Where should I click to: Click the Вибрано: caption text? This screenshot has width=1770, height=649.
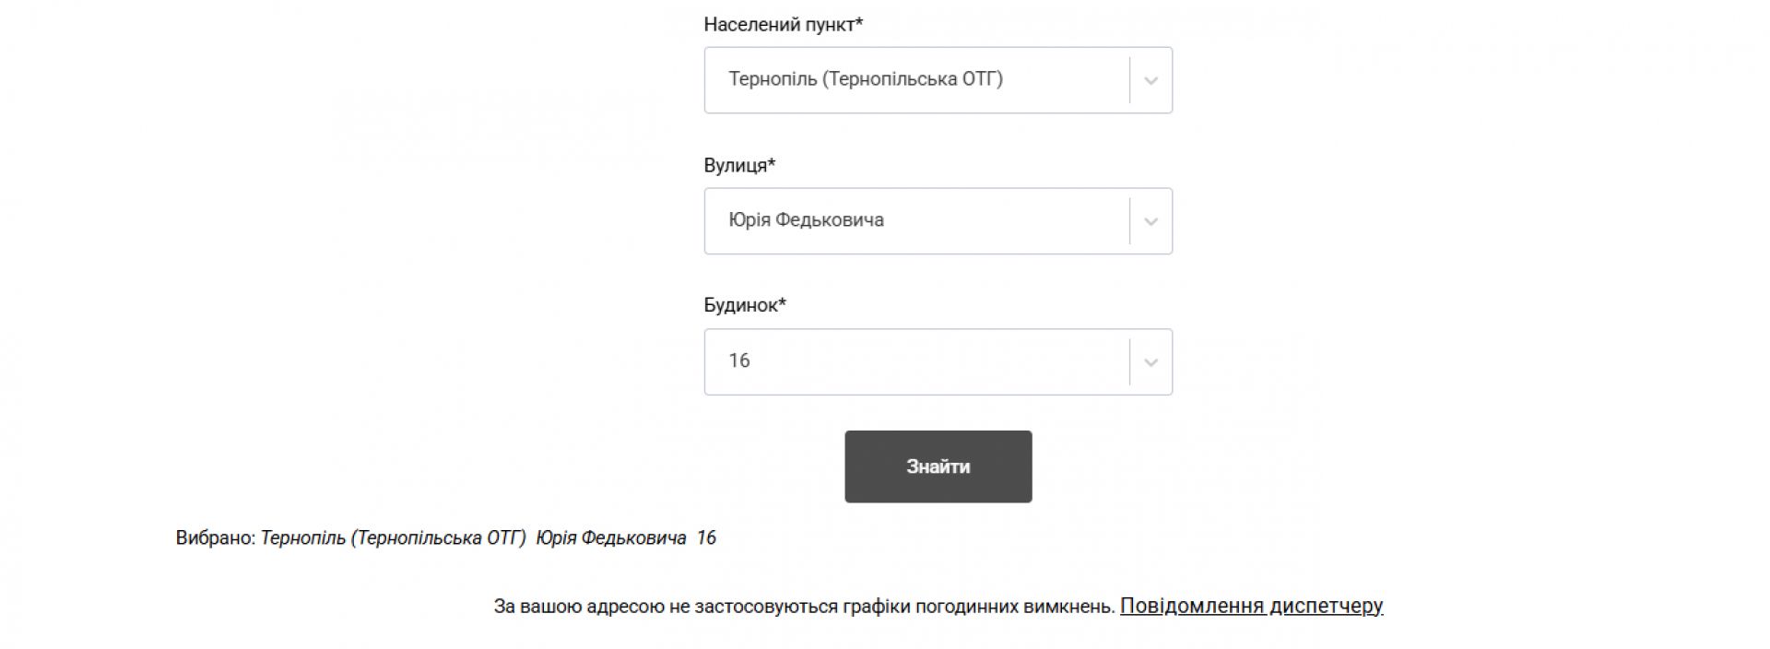[x=215, y=538]
